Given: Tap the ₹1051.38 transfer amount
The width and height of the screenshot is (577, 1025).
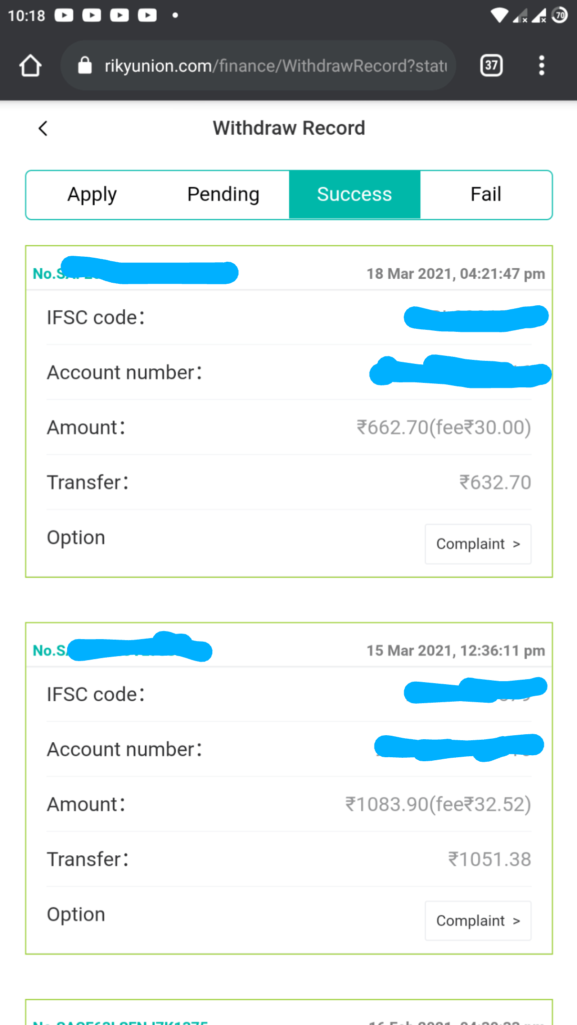Looking at the screenshot, I should point(489,859).
